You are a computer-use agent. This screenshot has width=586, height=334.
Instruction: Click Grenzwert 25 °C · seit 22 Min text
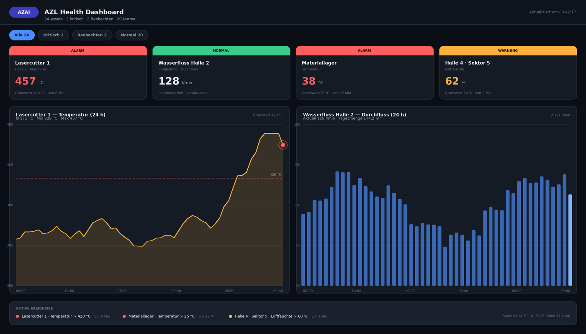pyautogui.click(x=326, y=93)
